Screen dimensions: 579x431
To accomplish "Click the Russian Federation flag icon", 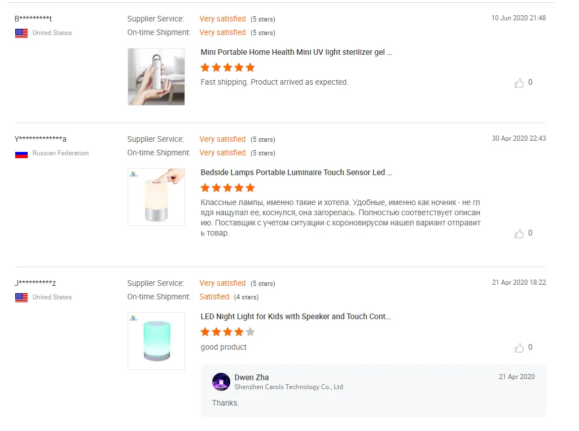I will click(21, 154).
